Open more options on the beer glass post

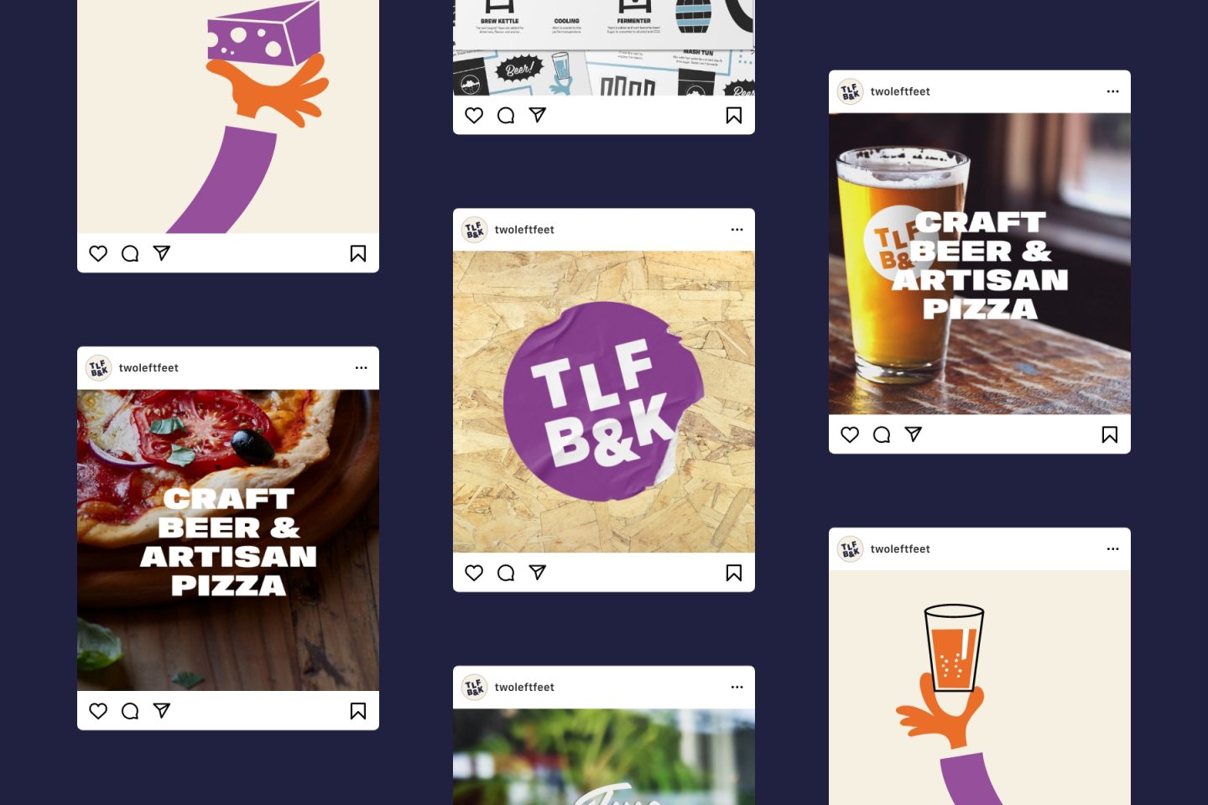click(1113, 91)
